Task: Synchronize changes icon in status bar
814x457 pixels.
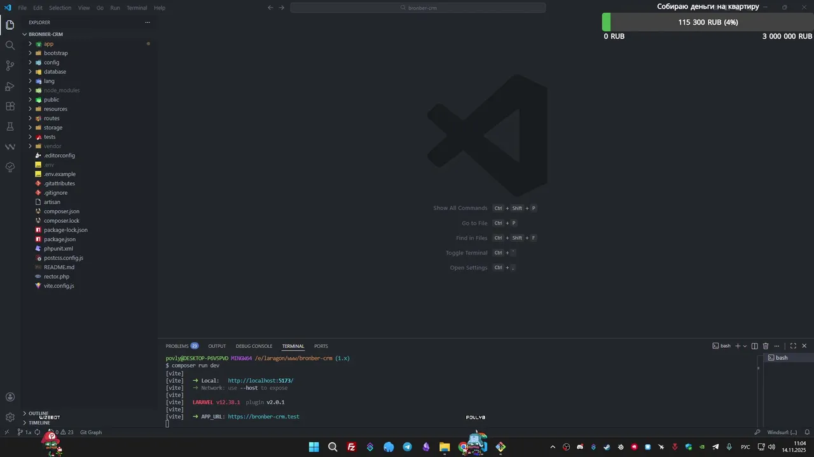Action: click(38, 432)
